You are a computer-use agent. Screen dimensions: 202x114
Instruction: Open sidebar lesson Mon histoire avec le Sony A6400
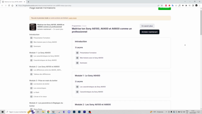[x=45, y=42]
